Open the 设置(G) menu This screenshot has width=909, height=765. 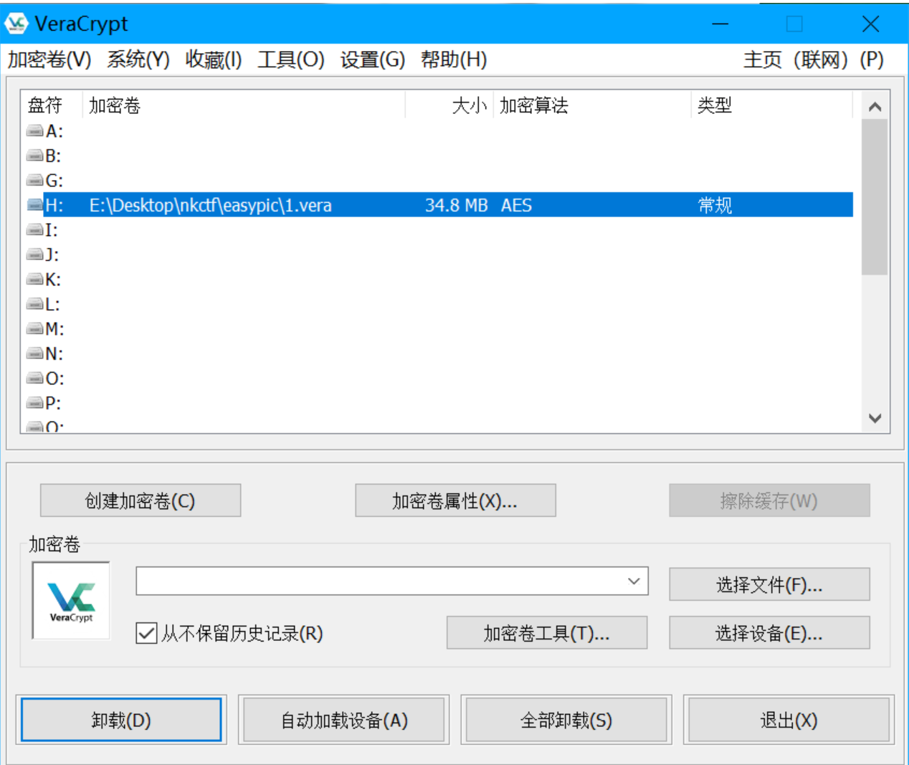point(373,60)
